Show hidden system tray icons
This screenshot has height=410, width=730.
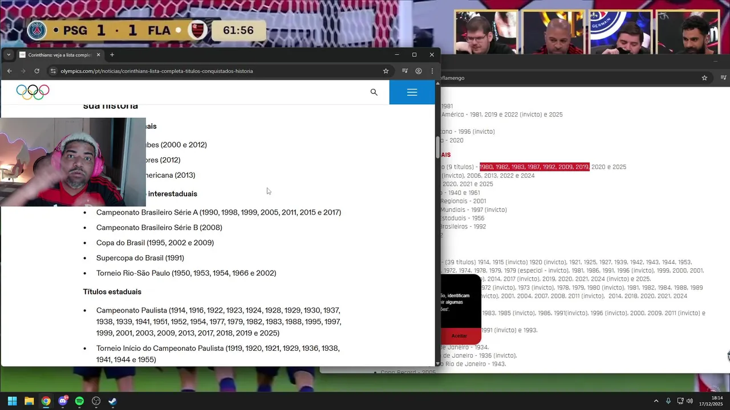[656, 401]
